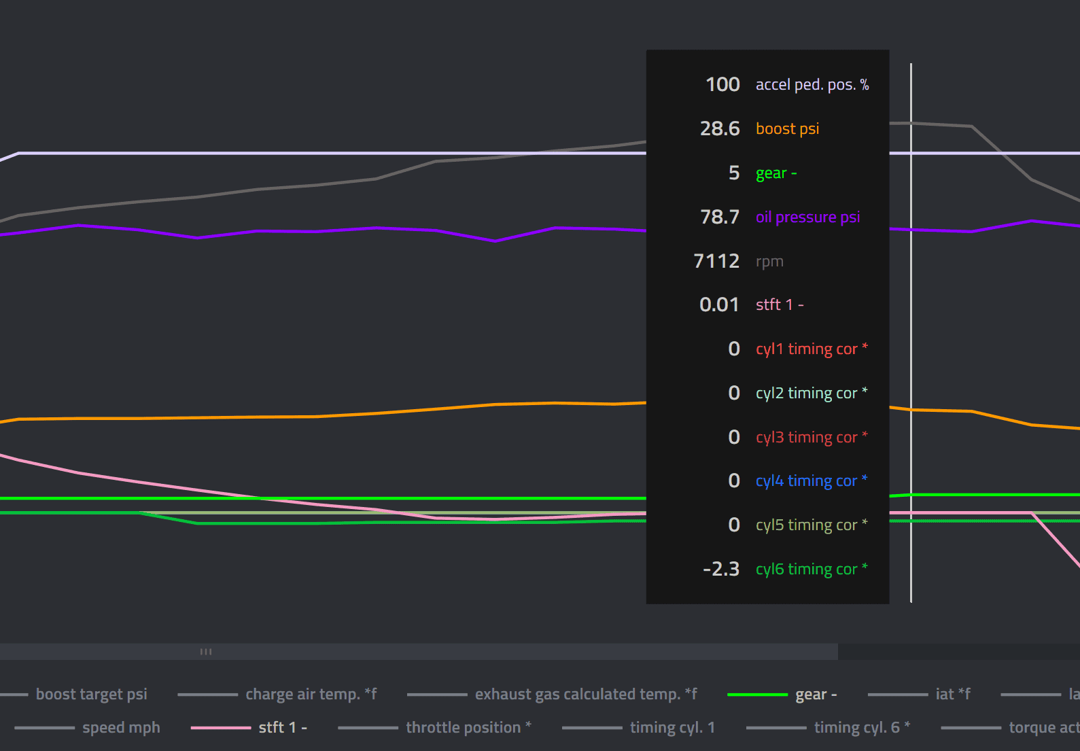Click the vertical cursor line on chart
The height and width of the screenshot is (751, 1080).
tap(911, 333)
